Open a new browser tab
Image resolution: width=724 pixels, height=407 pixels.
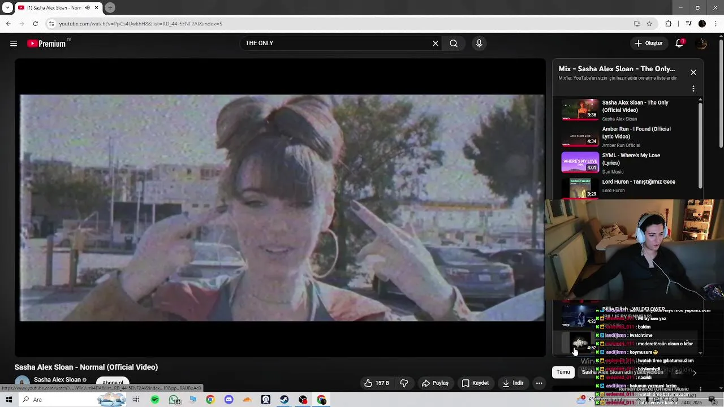pyautogui.click(x=110, y=8)
